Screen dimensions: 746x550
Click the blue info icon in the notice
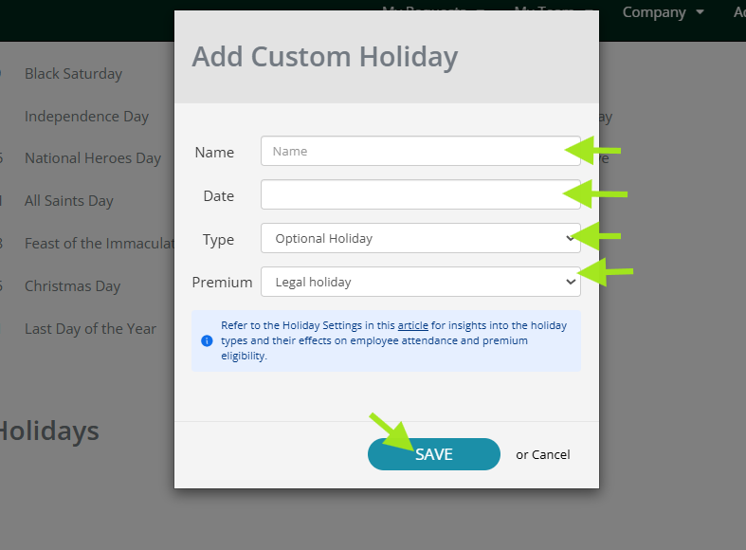(x=207, y=340)
